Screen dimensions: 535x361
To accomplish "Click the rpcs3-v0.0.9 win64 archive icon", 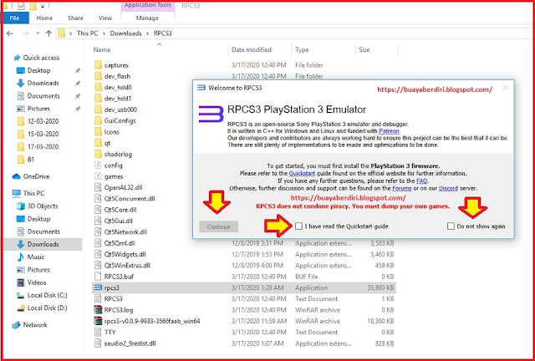I will tap(98, 321).
